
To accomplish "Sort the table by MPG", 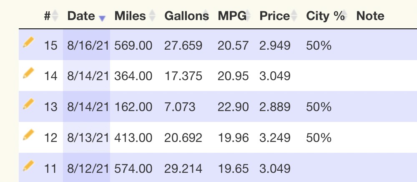I will [x=234, y=16].
